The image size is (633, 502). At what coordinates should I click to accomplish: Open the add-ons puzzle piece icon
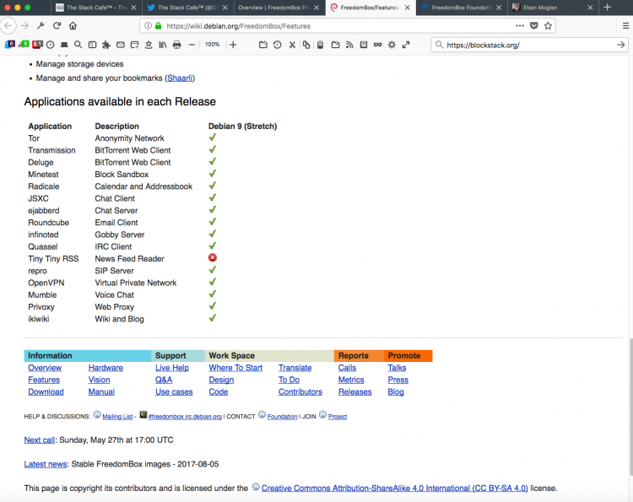point(106,45)
